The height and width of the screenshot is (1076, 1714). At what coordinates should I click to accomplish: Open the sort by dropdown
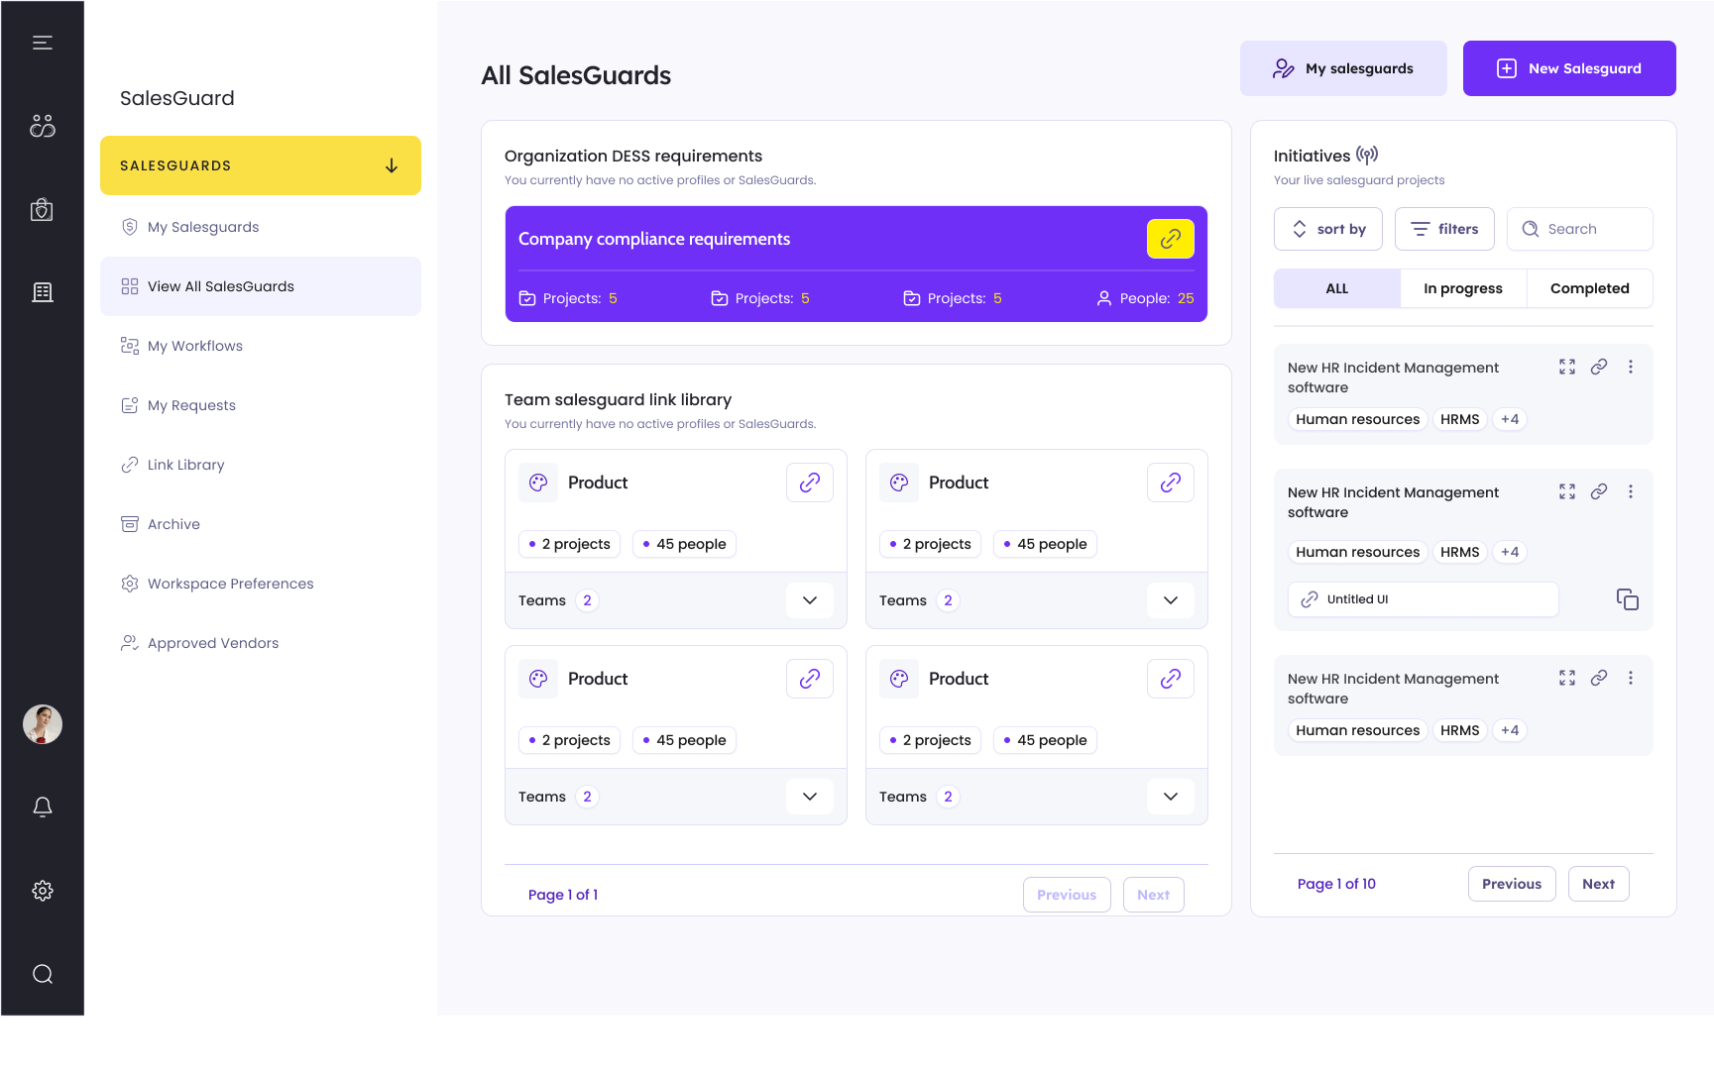1327,229
